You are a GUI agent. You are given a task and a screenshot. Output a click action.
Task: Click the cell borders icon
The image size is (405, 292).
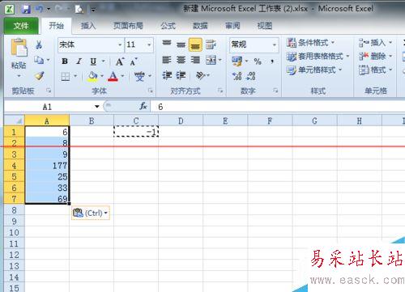tap(66, 77)
